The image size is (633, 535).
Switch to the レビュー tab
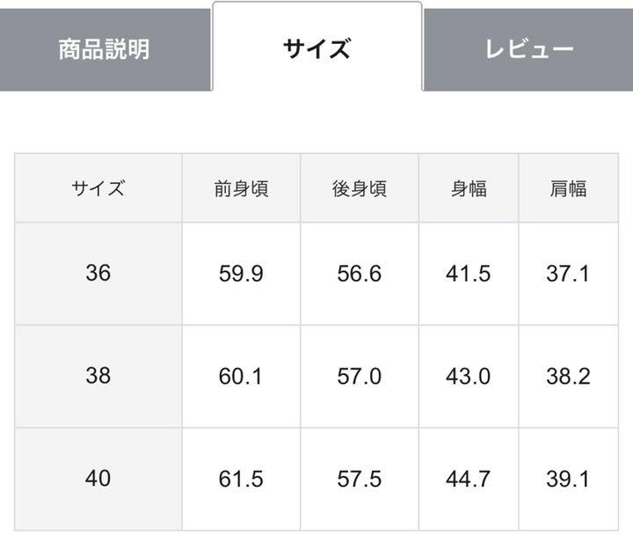528,49
